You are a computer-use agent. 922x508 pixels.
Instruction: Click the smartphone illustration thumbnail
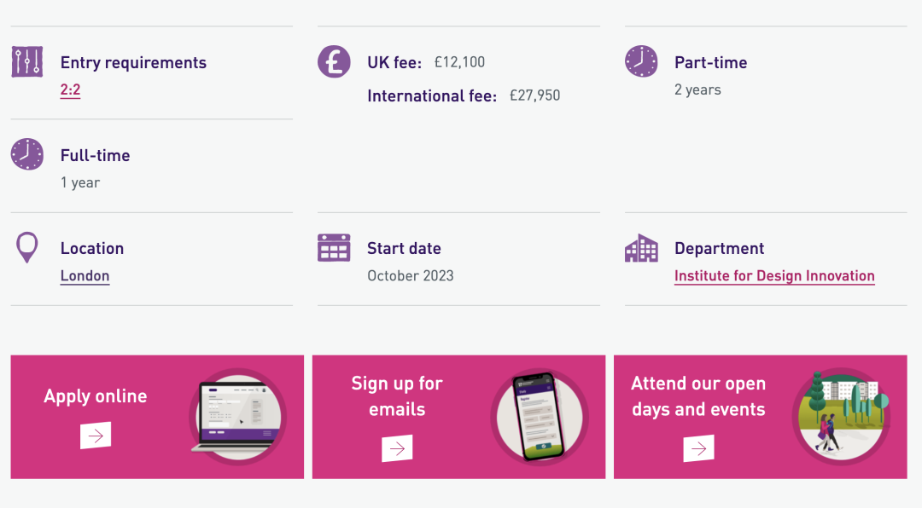click(540, 417)
